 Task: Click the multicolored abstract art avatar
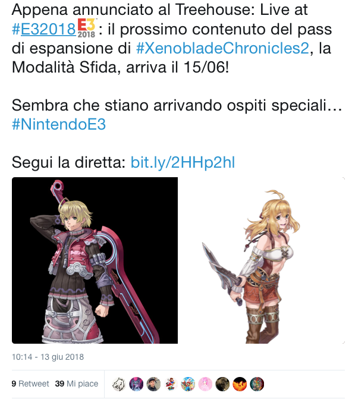257,384
